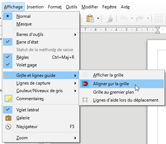Click the Undo arrow icon
Screen dimensions: 166x144
(124, 18)
